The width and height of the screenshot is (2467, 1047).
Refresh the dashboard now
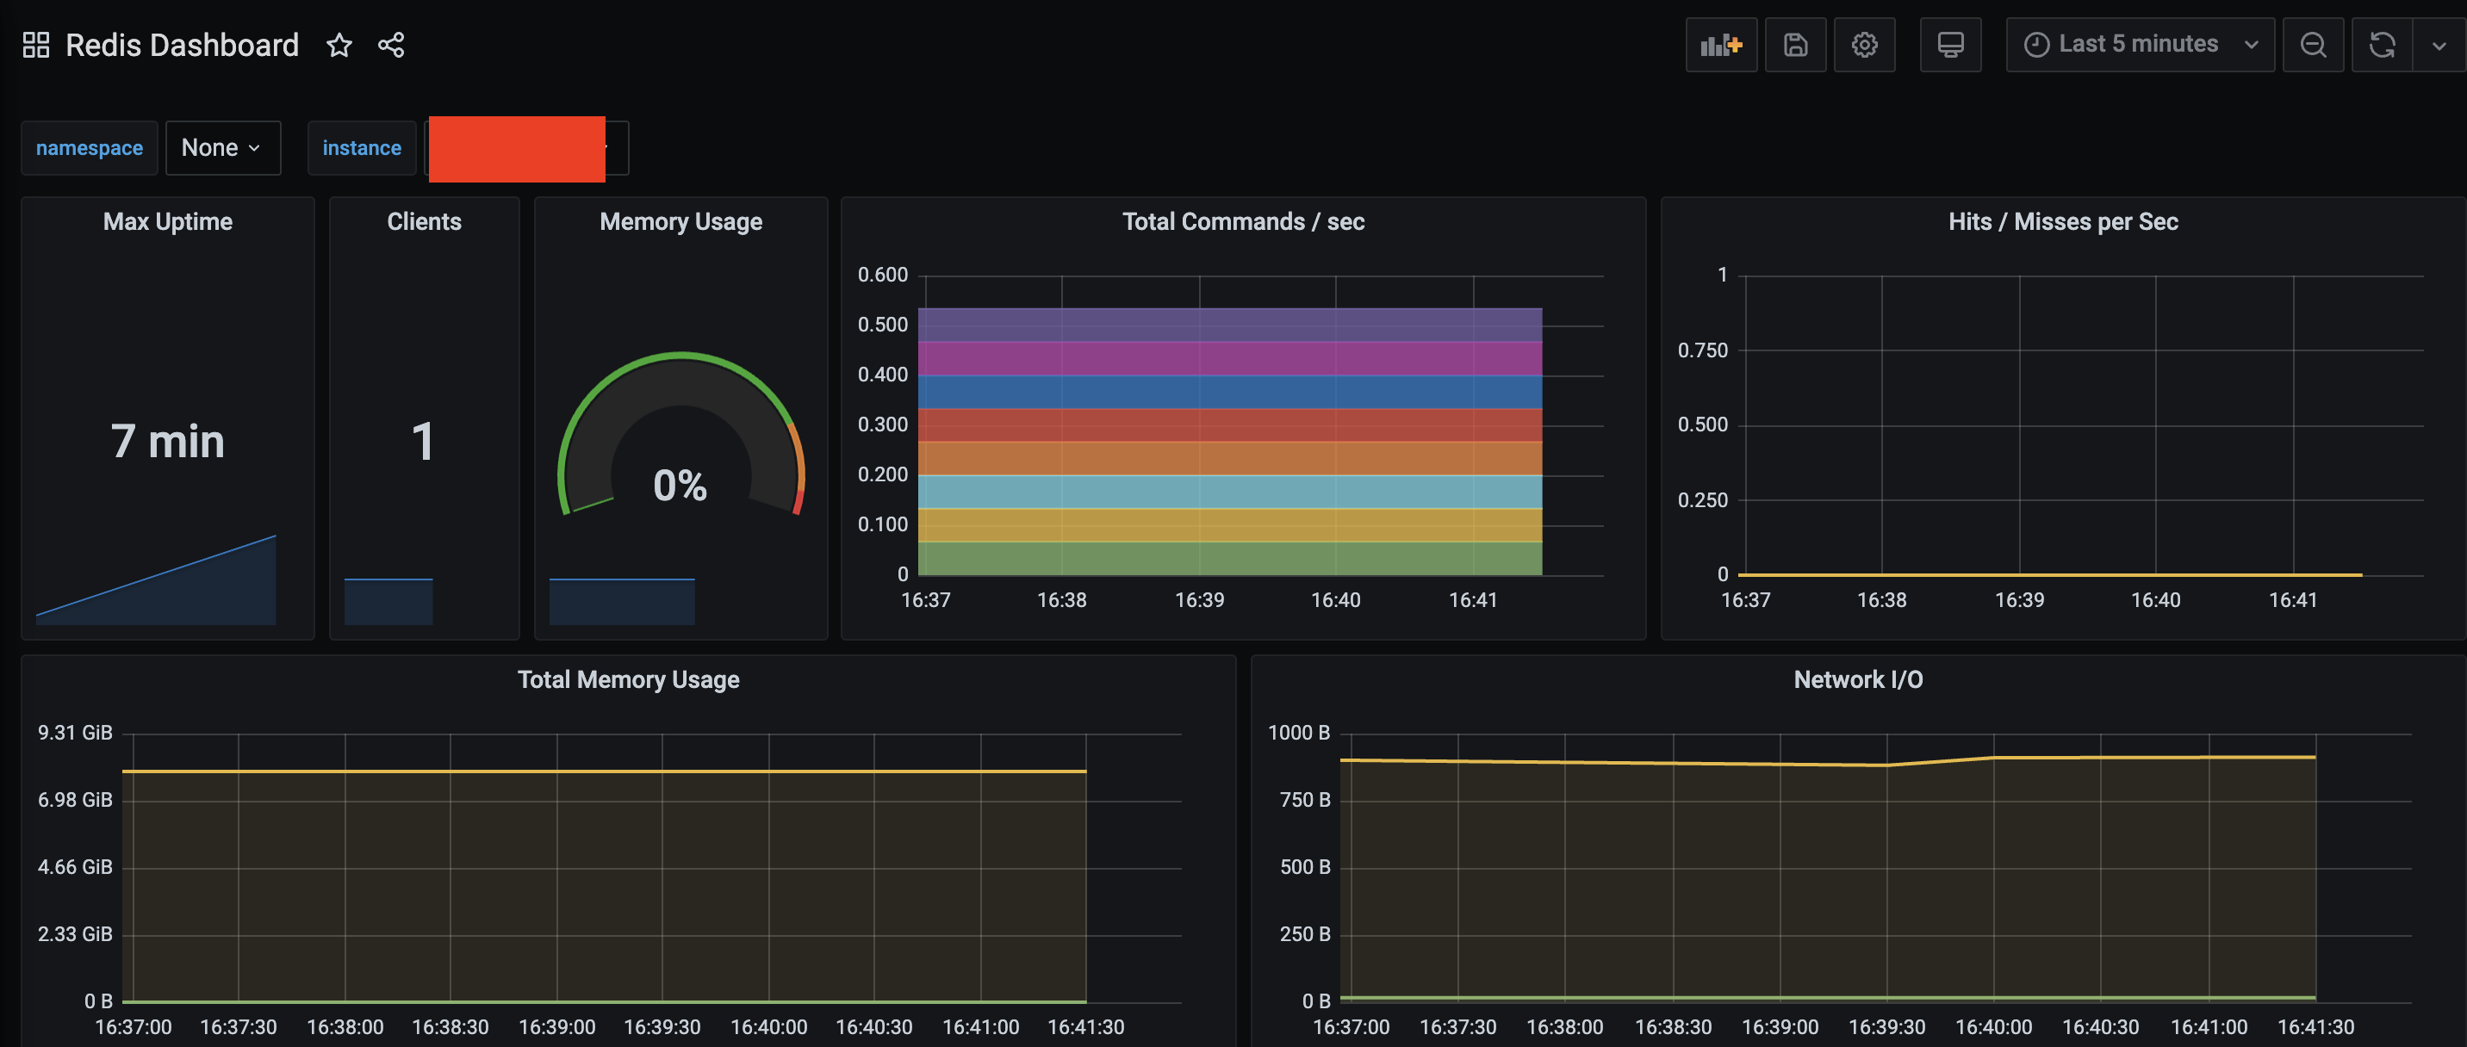coord(2382,45)
